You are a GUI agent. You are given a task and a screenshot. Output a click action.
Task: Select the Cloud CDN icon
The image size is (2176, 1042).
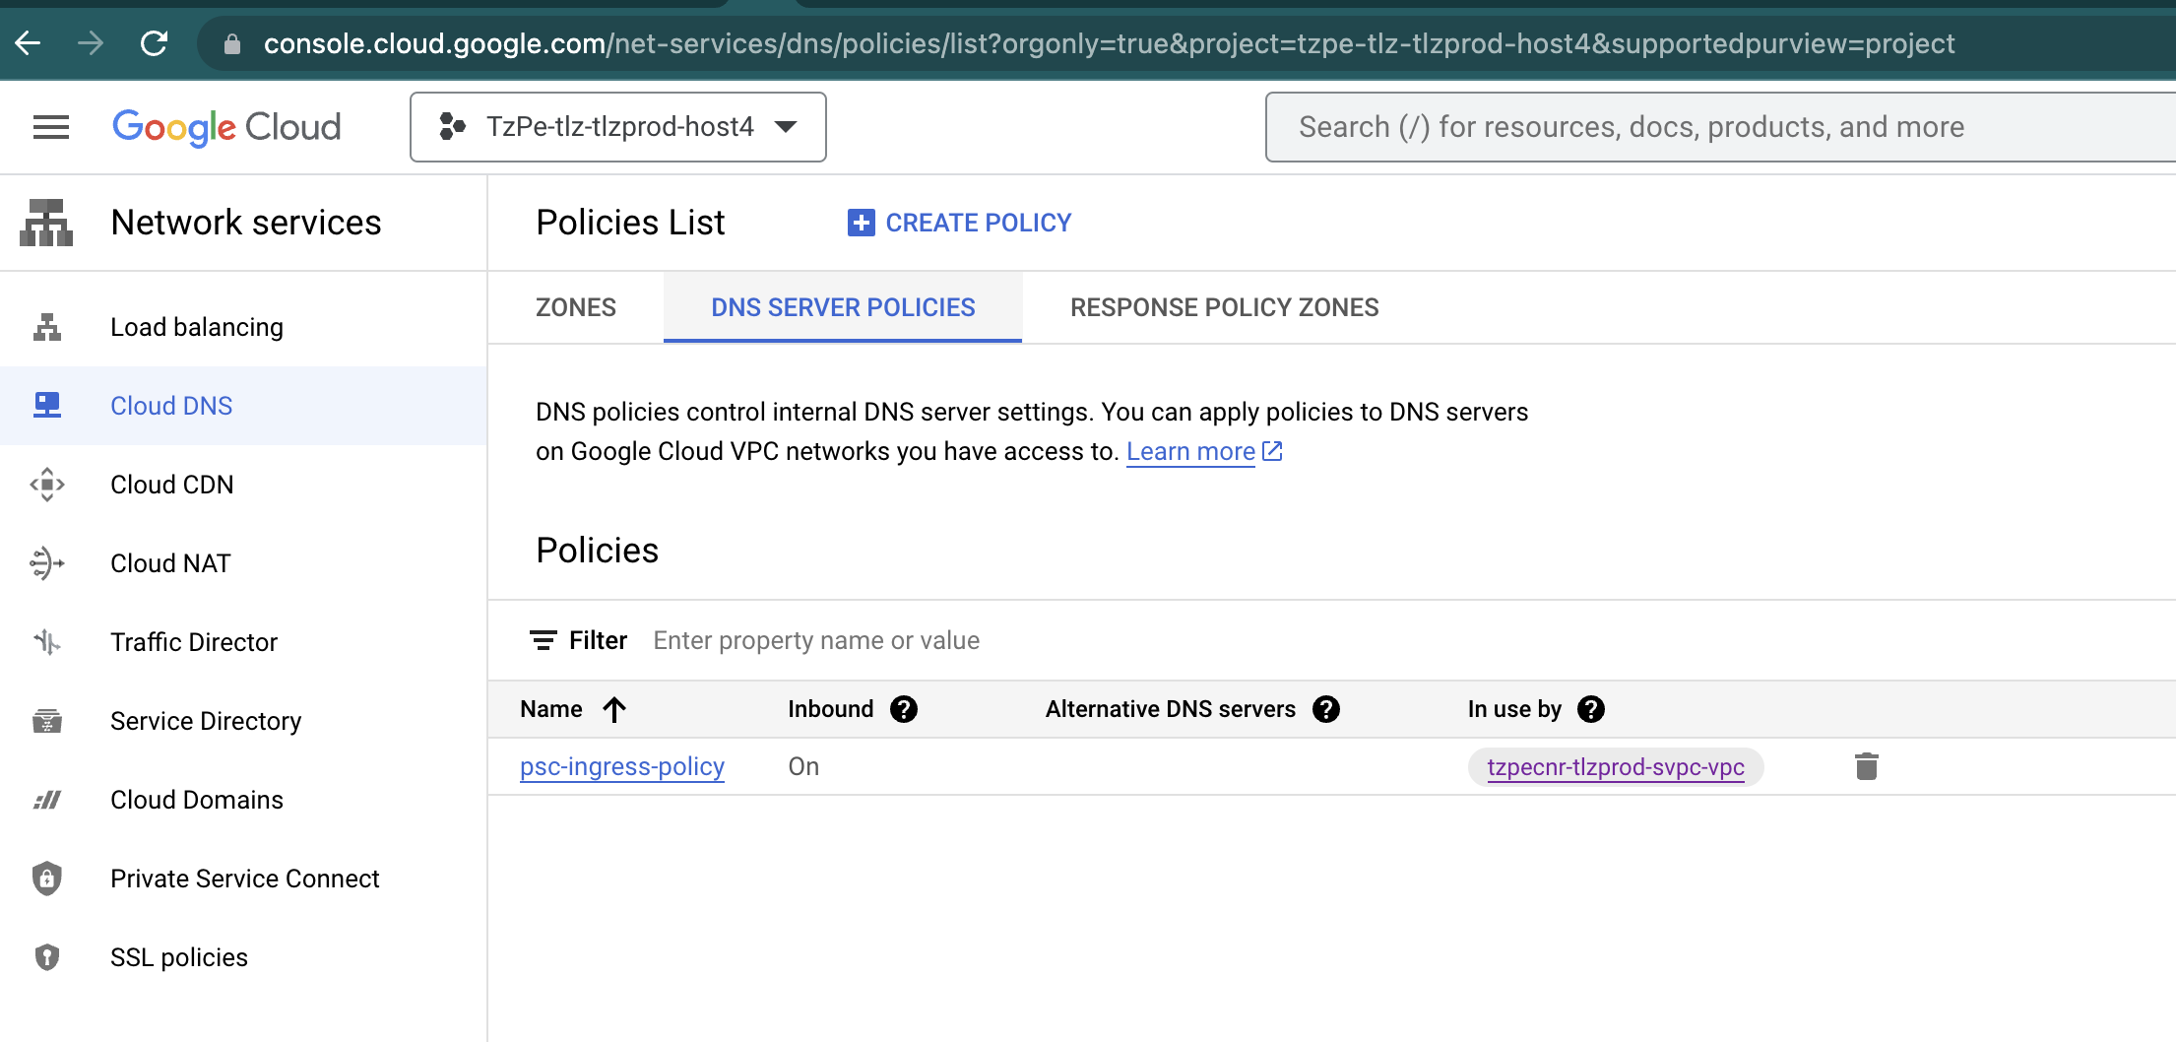tap(46, 484)
